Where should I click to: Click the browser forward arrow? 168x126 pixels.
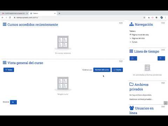[6, 17]
